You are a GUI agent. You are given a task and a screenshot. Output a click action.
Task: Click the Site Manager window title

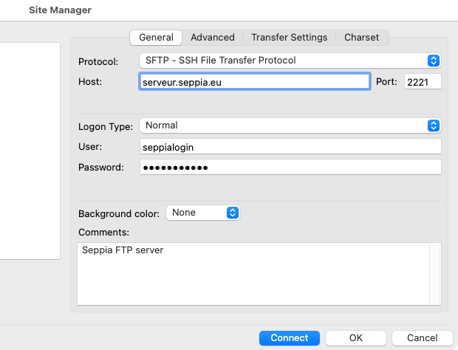60,10
